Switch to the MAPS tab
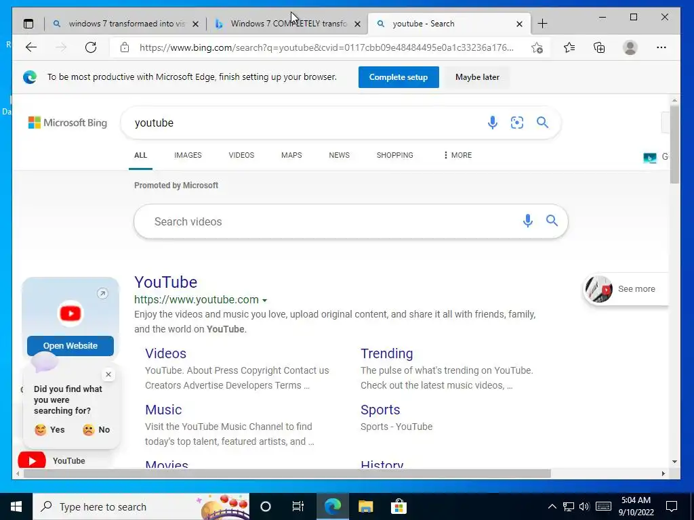694x520 pixels. (291, 155)
